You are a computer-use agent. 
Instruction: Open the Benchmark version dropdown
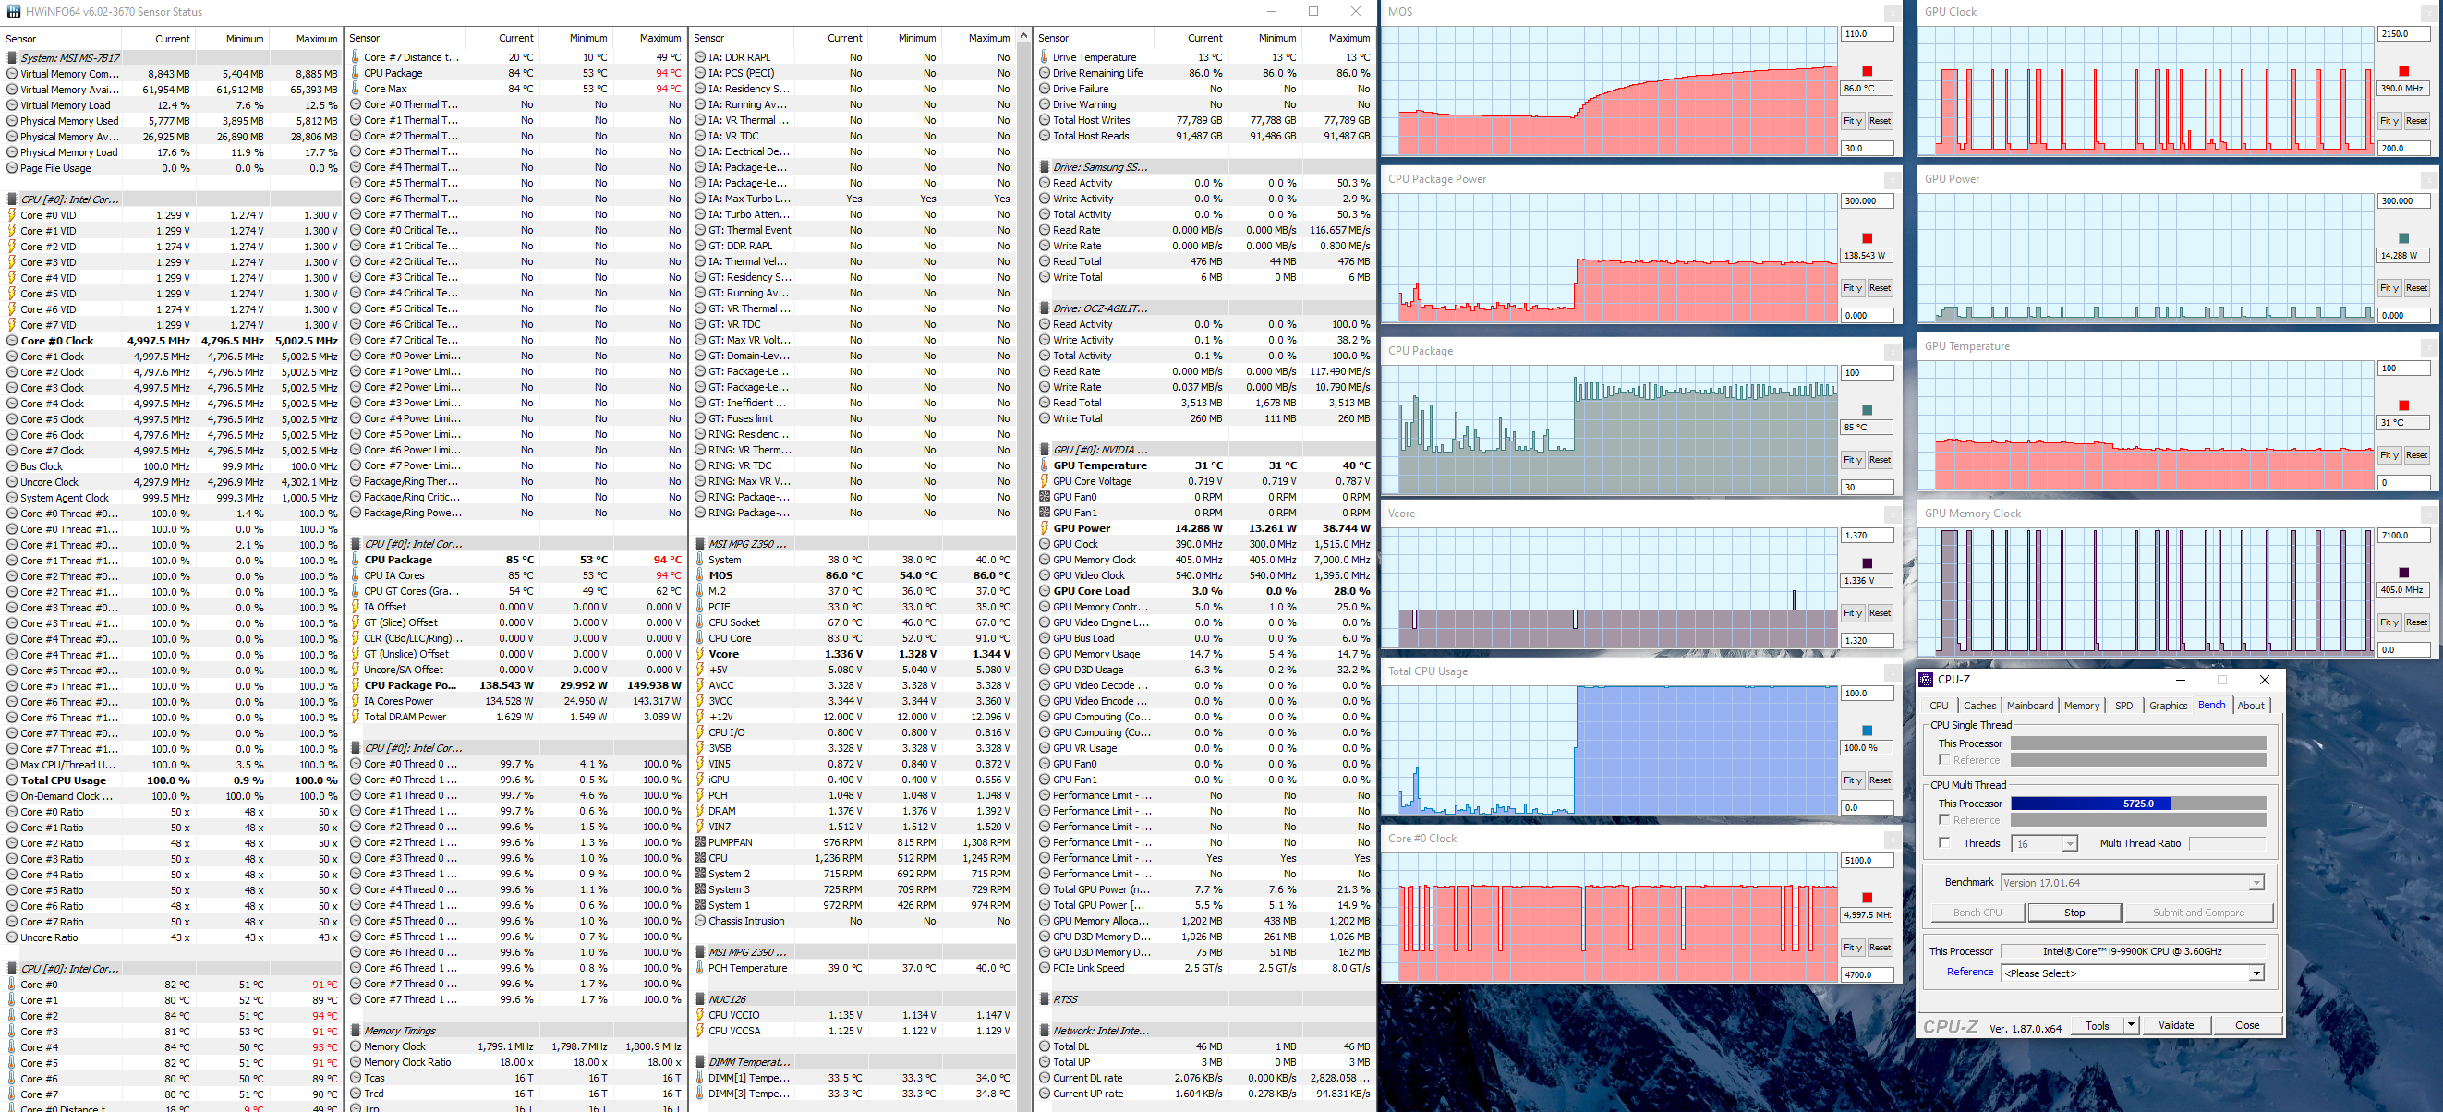coord(2256,883)
